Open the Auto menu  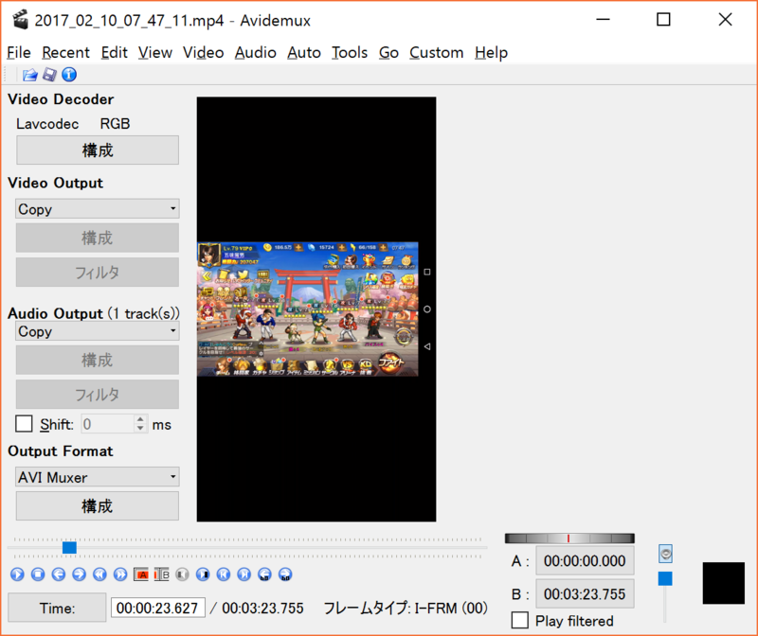point(303,53)
